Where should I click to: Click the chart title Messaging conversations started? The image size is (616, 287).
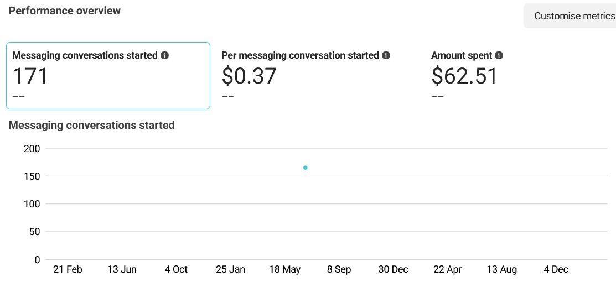tap(92, 125)
